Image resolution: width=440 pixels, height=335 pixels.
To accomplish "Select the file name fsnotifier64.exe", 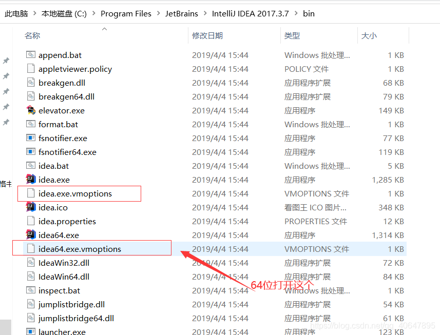I will tap(67, 152).
